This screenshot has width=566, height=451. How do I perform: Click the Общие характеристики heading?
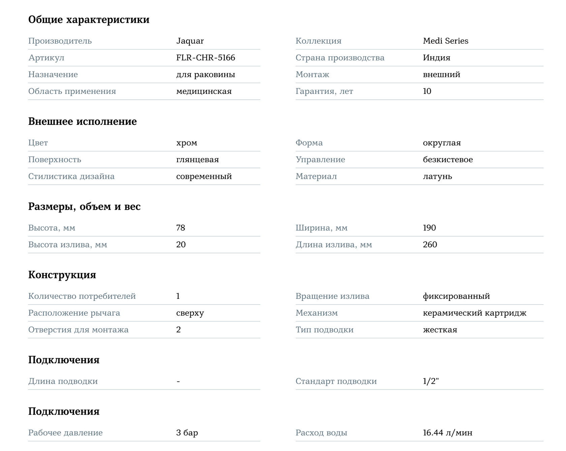tap(89, 20)
